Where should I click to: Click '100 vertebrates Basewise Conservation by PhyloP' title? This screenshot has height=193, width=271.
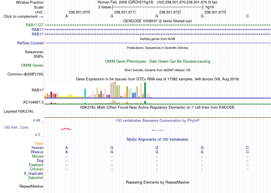tap(157, 121)
